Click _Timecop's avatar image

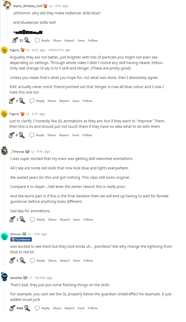click(x=4, y=151)
